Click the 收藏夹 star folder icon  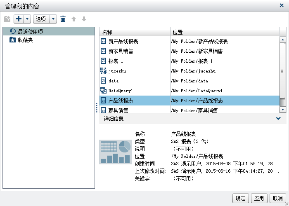(x=12, y=40)
